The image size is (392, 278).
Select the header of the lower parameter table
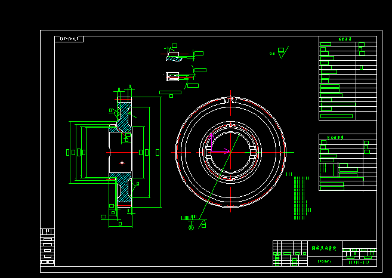(335, 137)
